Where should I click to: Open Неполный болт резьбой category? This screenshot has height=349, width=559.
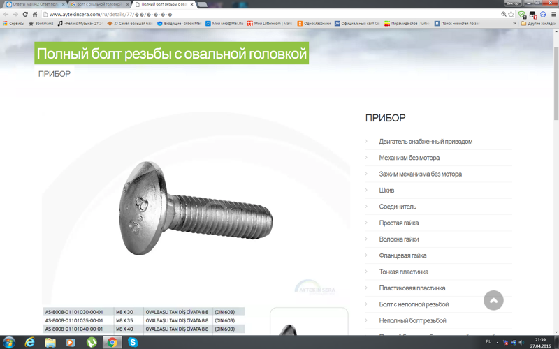(x=412, y=320)
